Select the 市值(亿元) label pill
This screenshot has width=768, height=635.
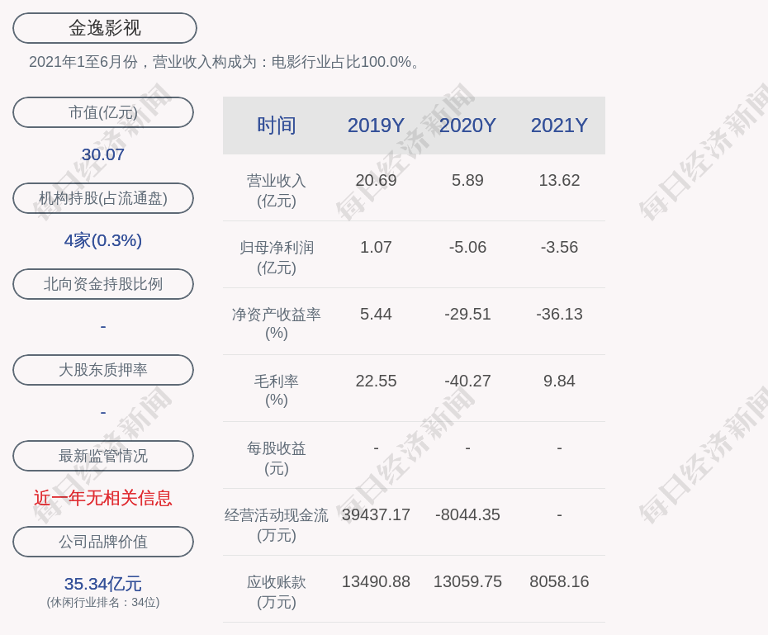(103, 112)
